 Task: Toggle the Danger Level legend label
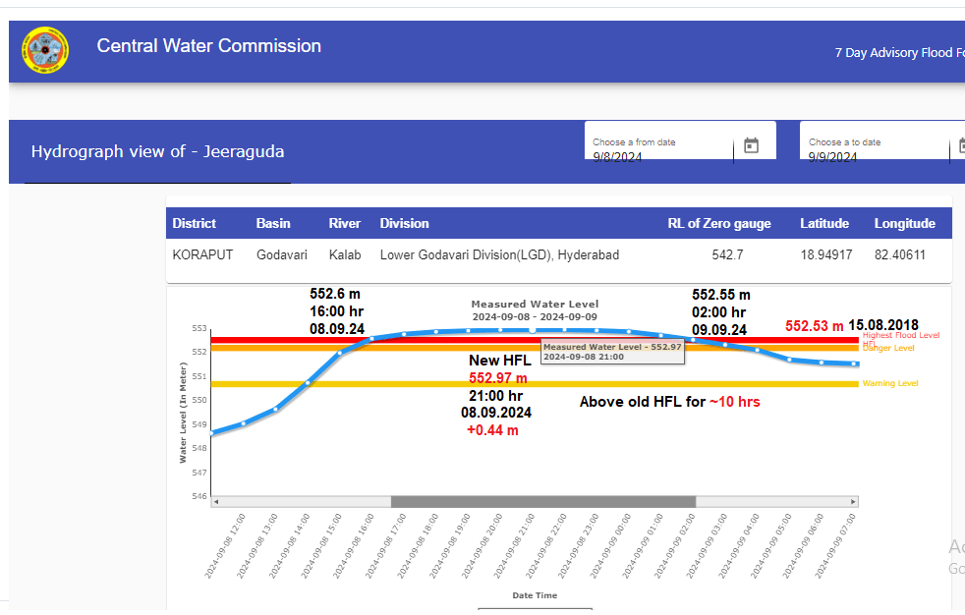(x=888, y=348)
